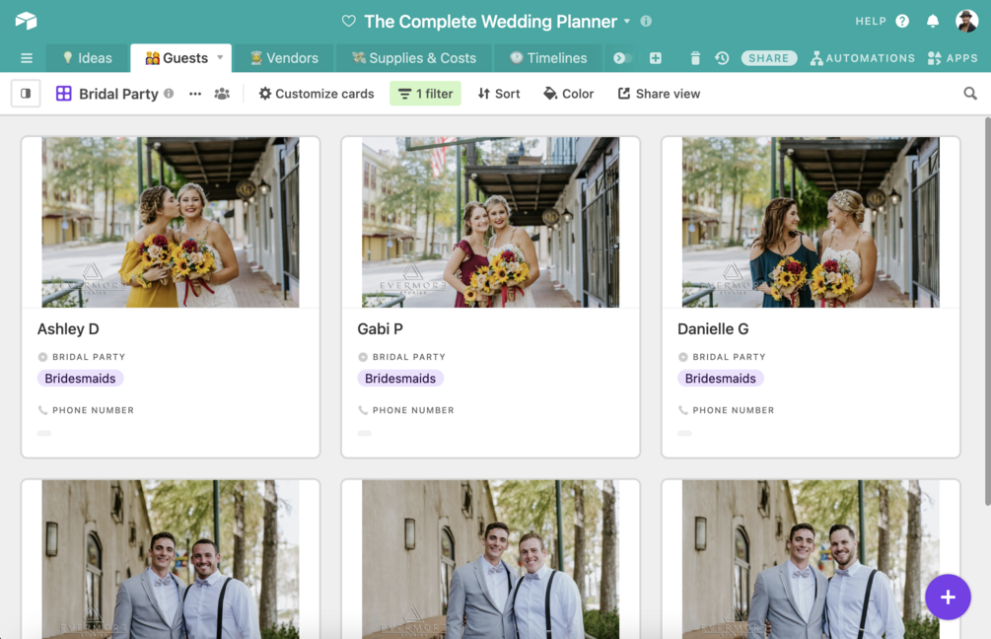Open the Timelines tab
991x639 pixels.
tap(548, 58)
